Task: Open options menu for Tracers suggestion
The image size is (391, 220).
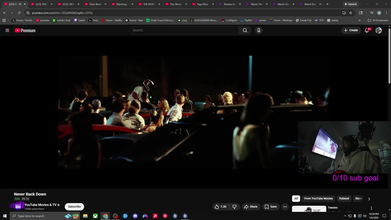Action: [x=371, y=208]
